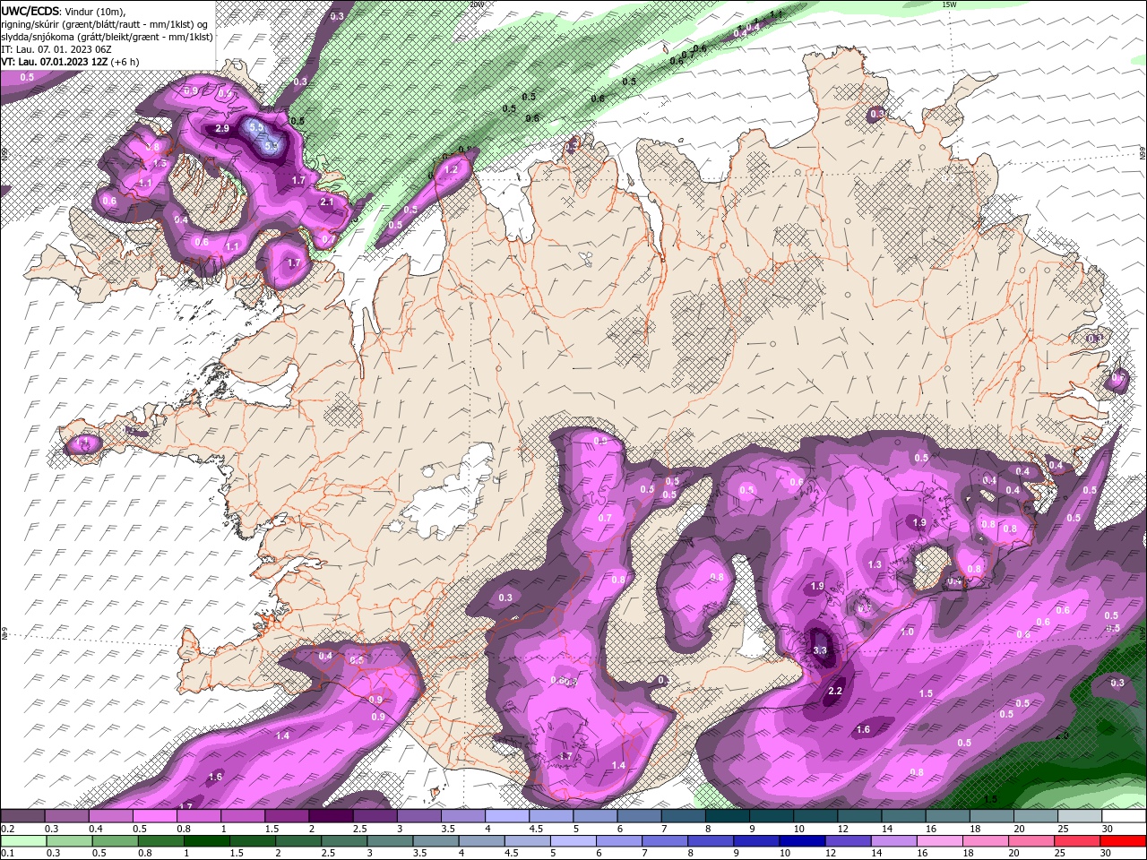Pick lower legend pale green swatch between 0.1 and 0.3

22,840
